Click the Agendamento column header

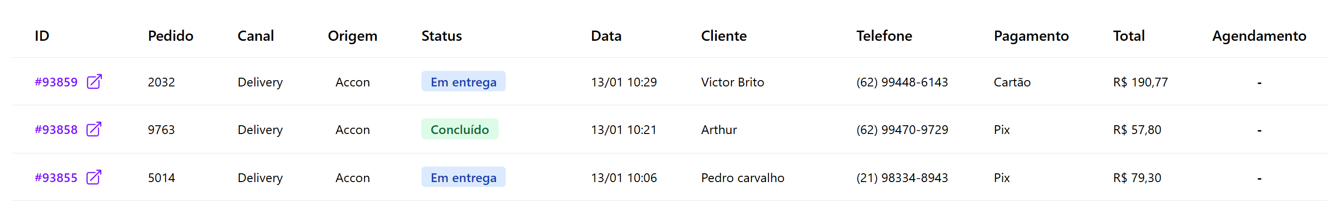click(x=1258, y=36)
